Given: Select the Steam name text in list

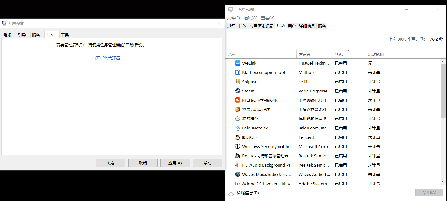Looking at the screenshot, I should pyautogui.click(x=248, y=91).
